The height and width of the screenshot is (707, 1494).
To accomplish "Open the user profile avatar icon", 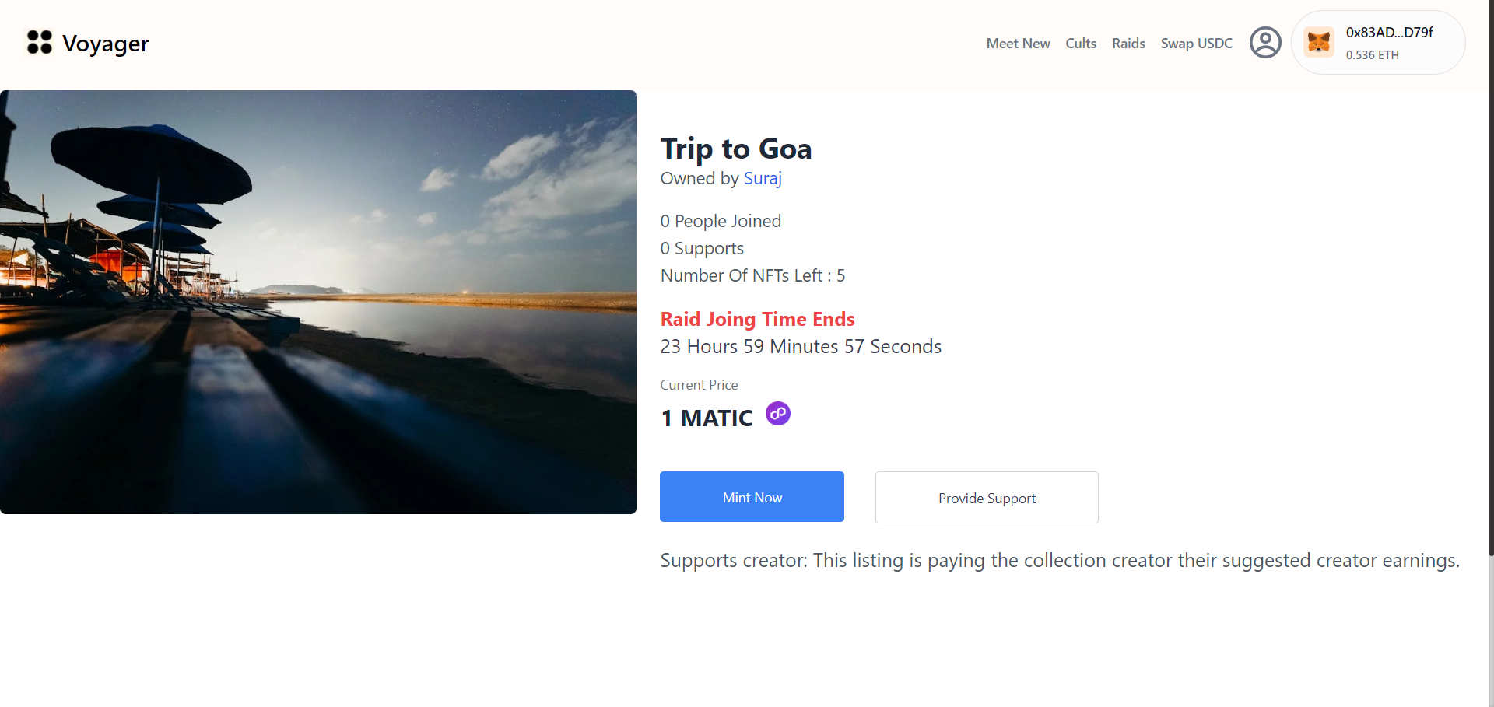I will tap(1265, 43).
